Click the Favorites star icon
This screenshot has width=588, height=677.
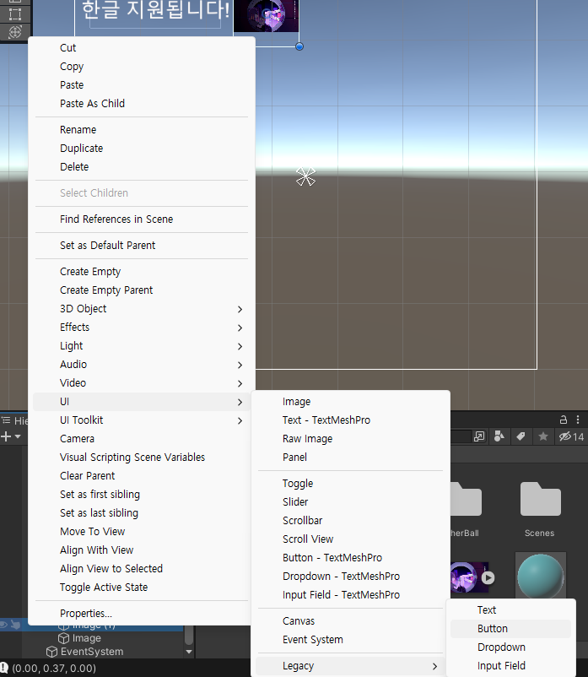[x=543, y=436]
